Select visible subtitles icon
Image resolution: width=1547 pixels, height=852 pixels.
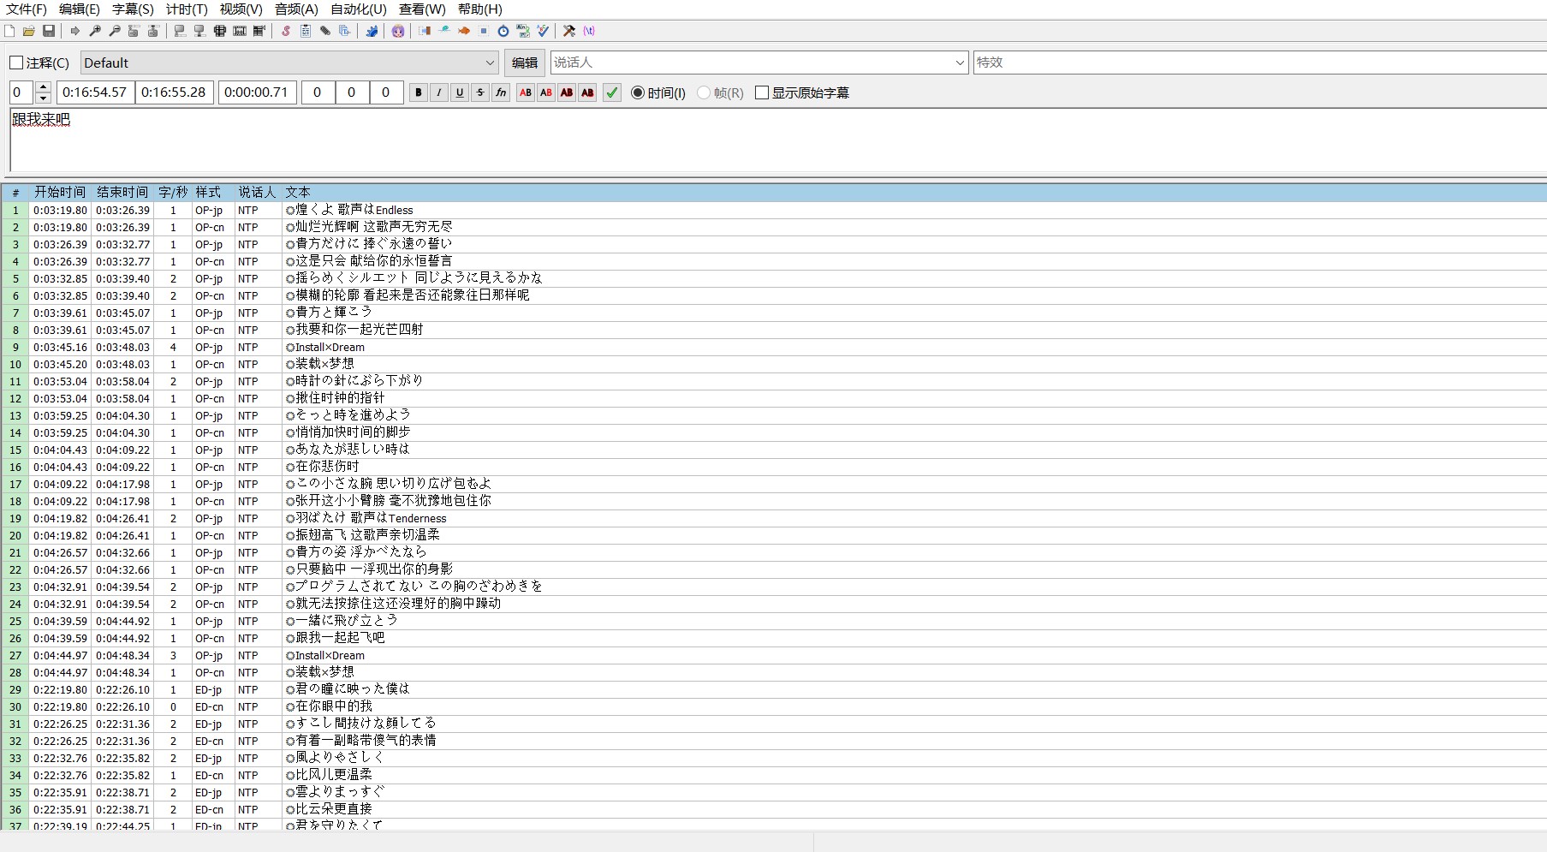click(220, 31)
